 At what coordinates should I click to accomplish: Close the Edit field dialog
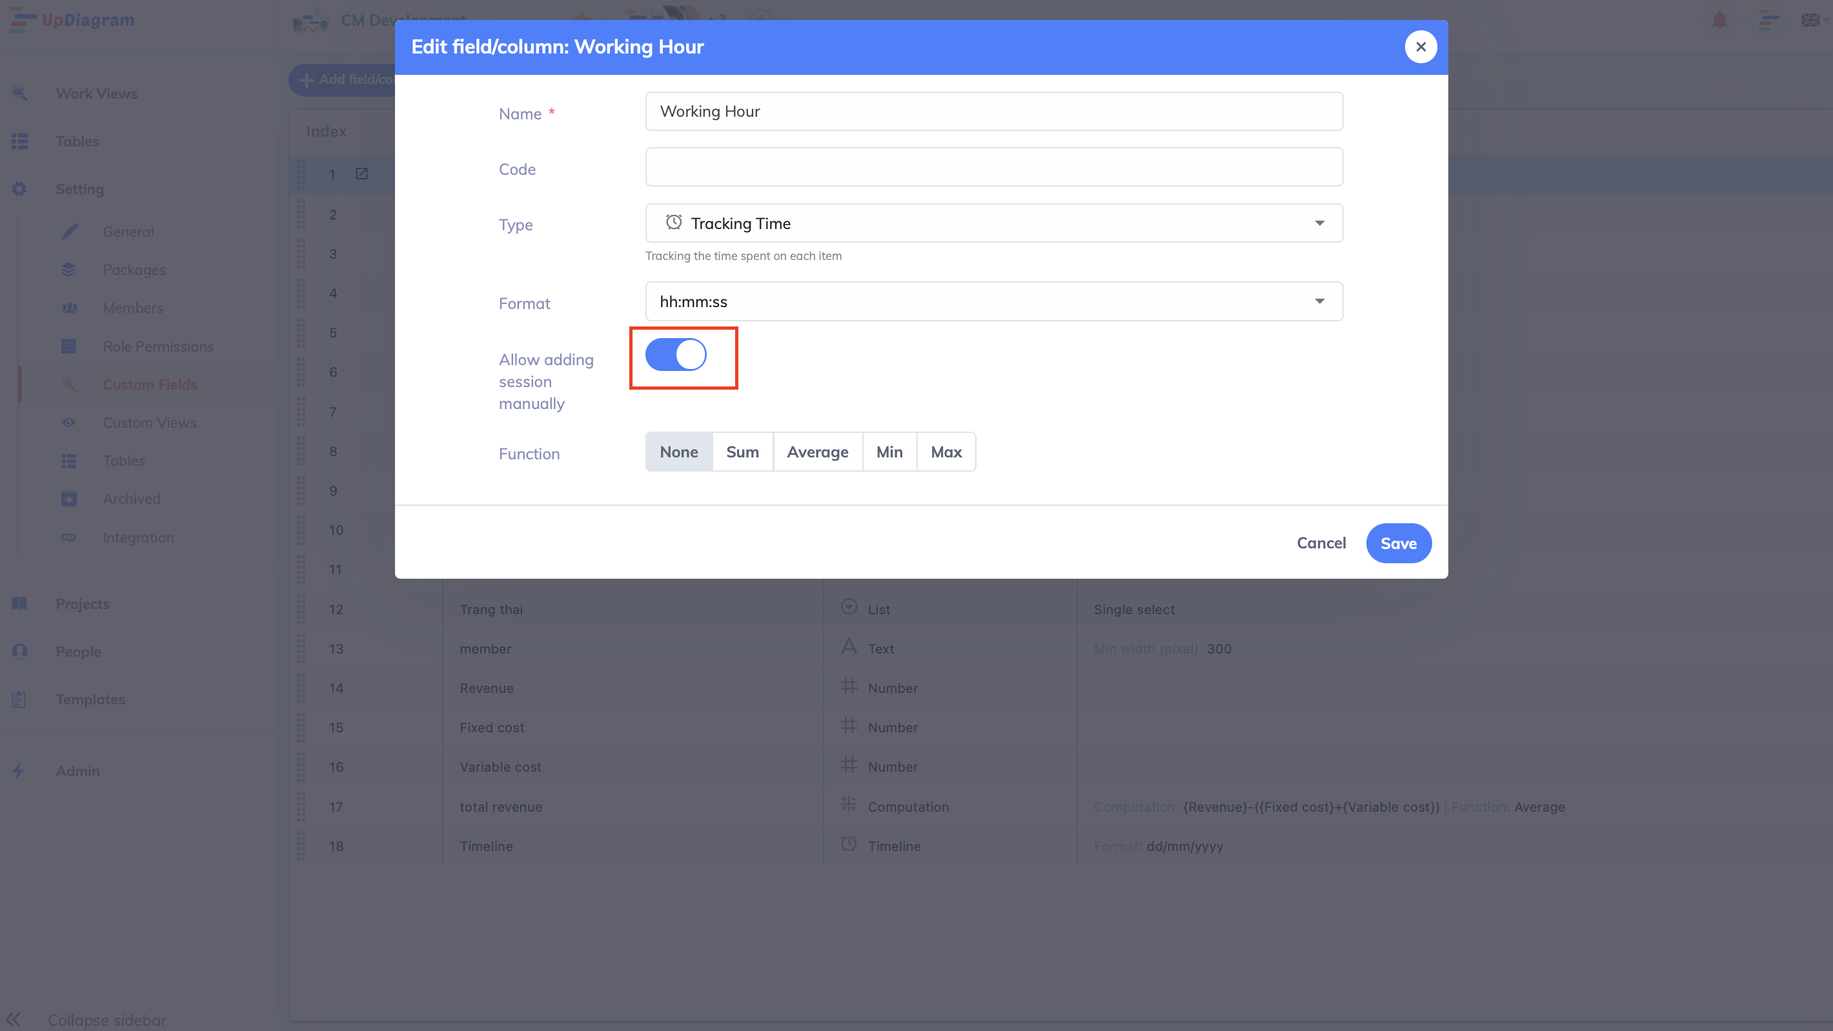(1421, 47)
